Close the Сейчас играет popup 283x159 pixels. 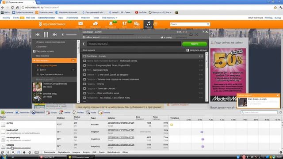278,95
